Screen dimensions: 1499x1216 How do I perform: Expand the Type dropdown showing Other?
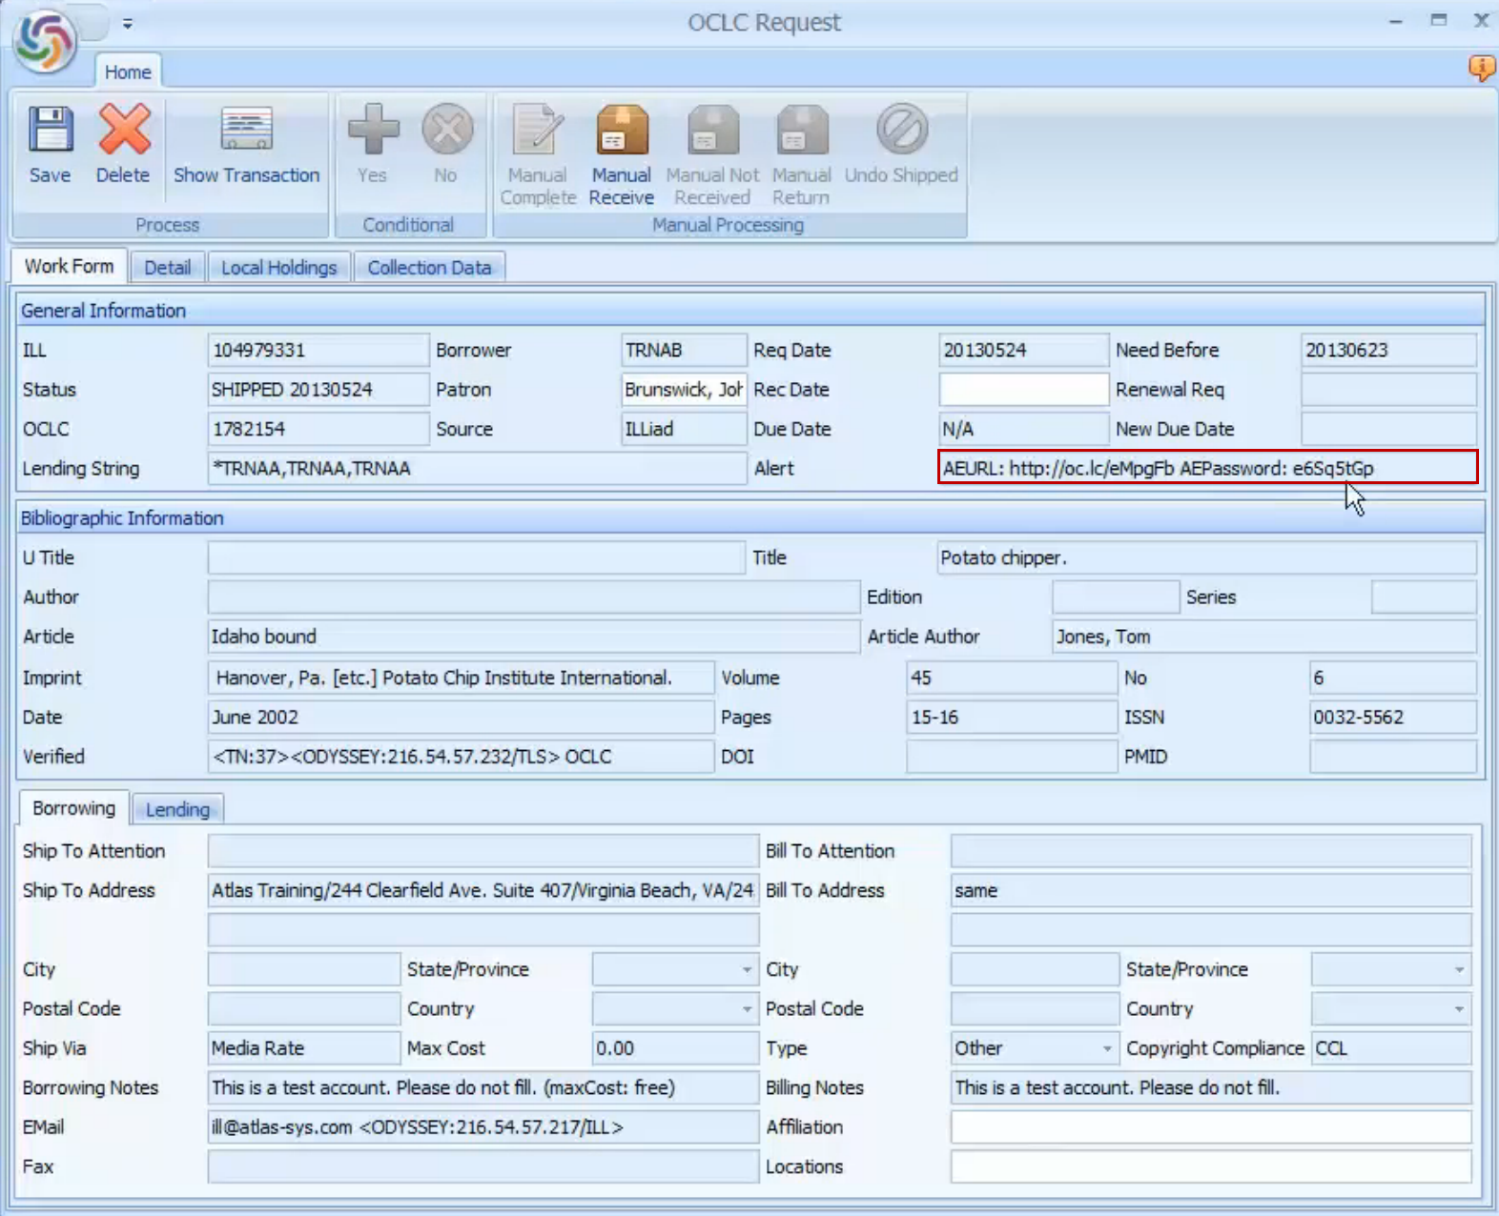1106,1048
